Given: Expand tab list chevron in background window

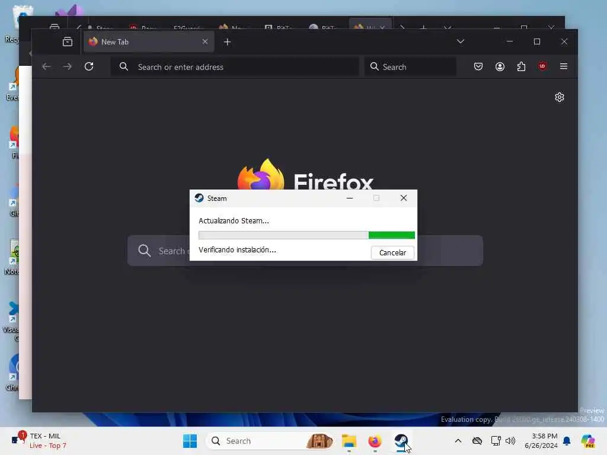Looking at the screenshot, I should click(x=448, y=27).
